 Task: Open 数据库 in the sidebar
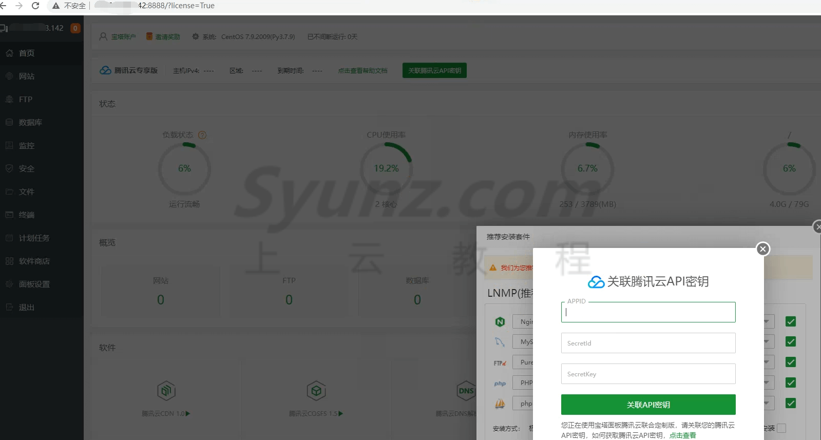[x=30, y=122]
